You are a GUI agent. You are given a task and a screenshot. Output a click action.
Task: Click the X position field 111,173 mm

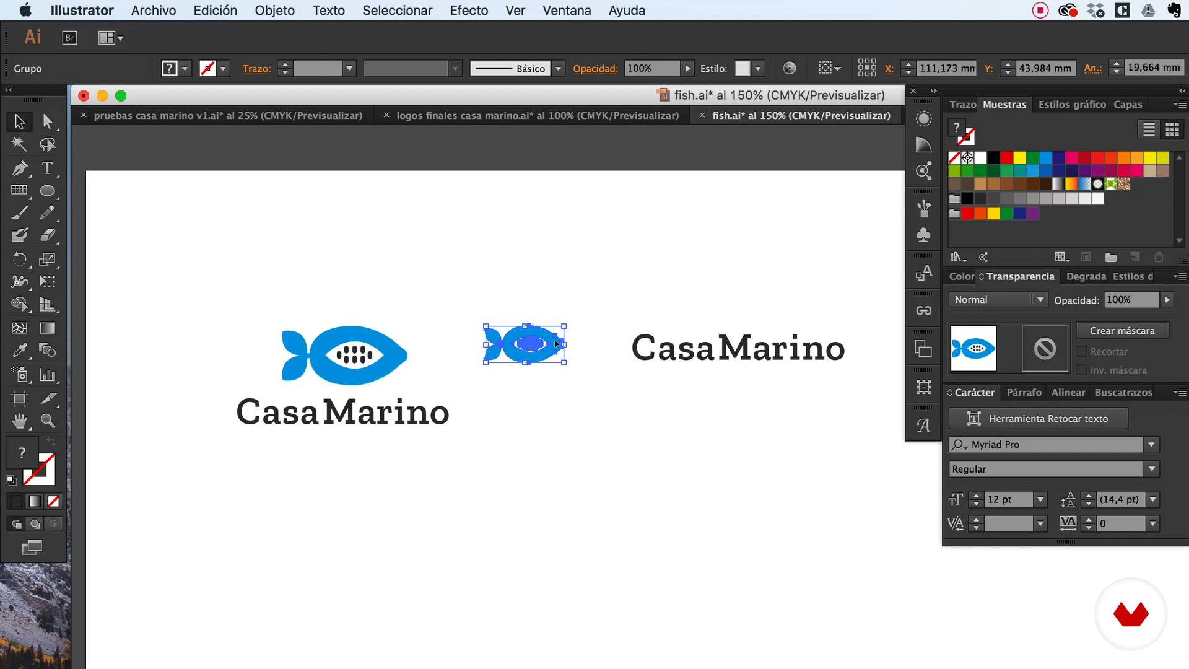(x=947, y=68)
